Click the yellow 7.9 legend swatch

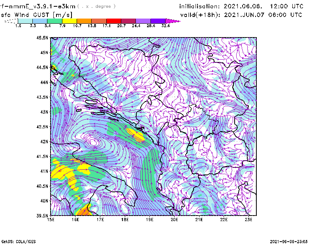click(70, 21)
